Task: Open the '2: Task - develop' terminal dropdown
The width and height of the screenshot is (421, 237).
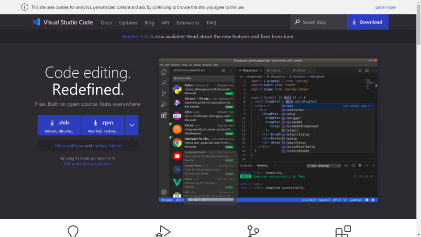Action: [x=323, y=166]
